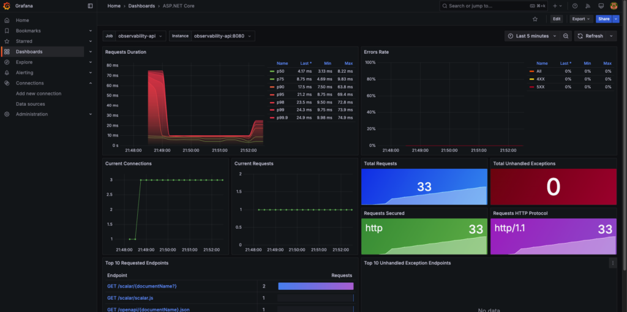The image size is (627, 312).
Task: Open Alerting in the sidebar menu
Action: (24, 73)
